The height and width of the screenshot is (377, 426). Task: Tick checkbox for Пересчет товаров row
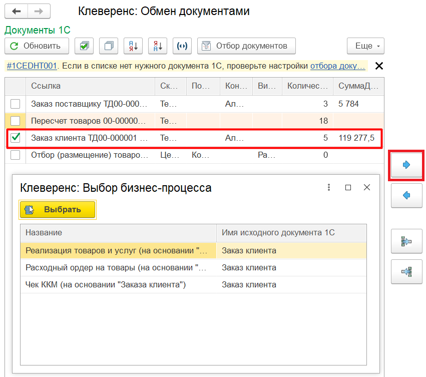(15, 121)
